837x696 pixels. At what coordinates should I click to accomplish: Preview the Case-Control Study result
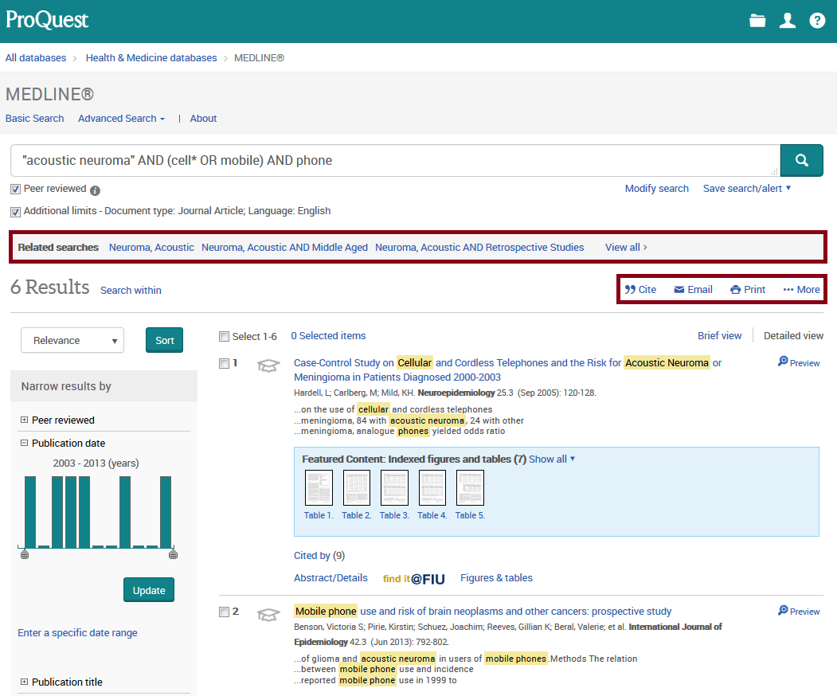(798, 362)
